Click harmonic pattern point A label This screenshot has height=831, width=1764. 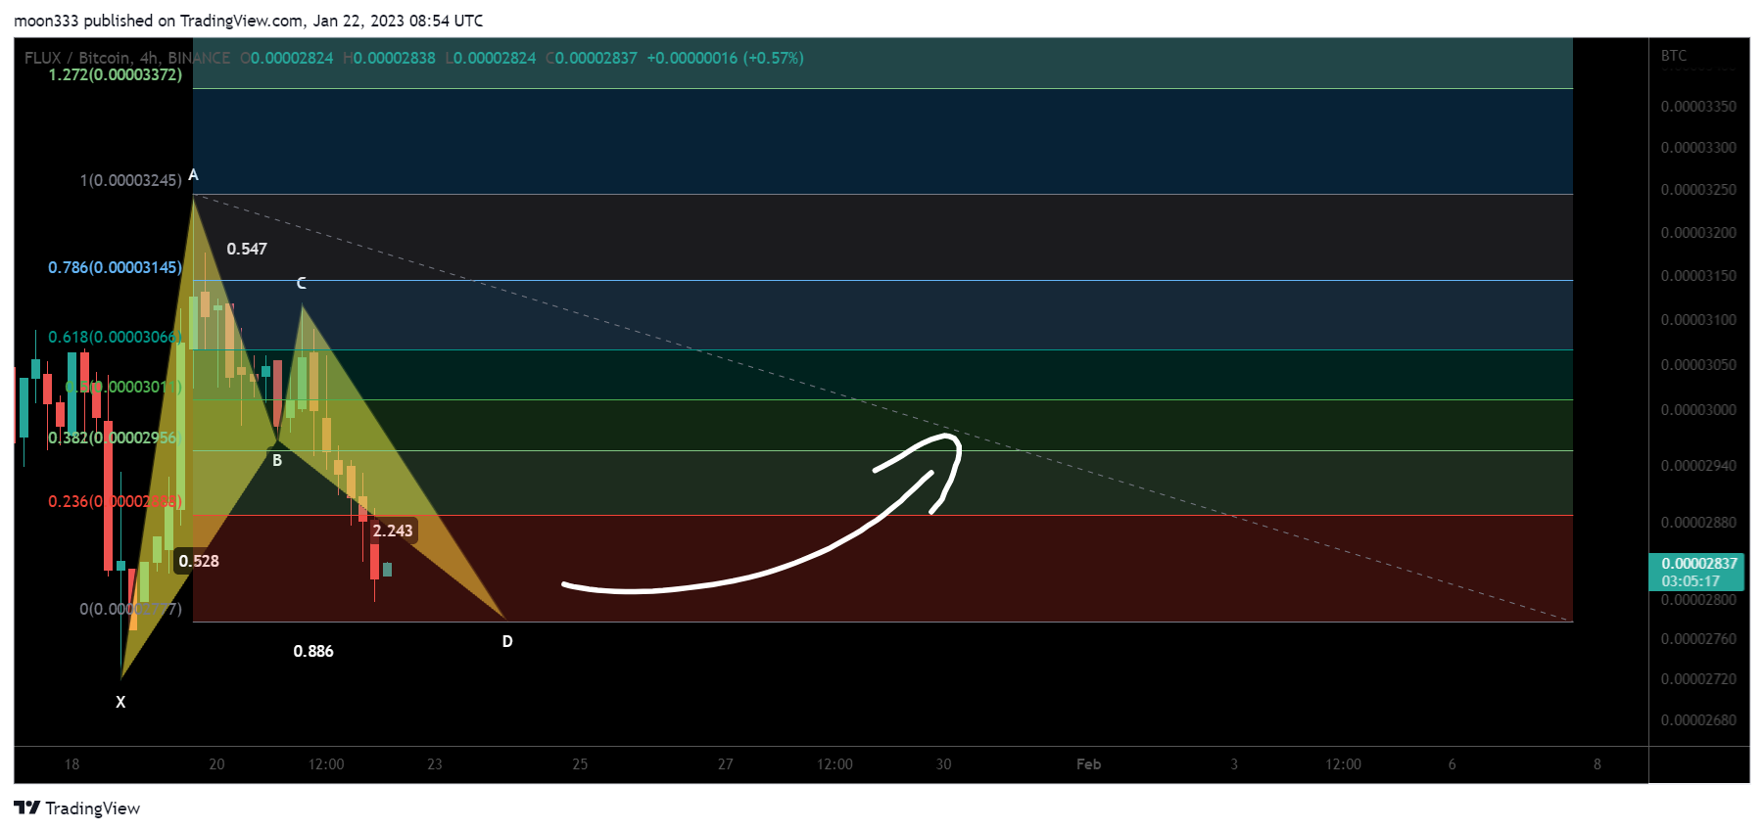(x=193, y=175)
